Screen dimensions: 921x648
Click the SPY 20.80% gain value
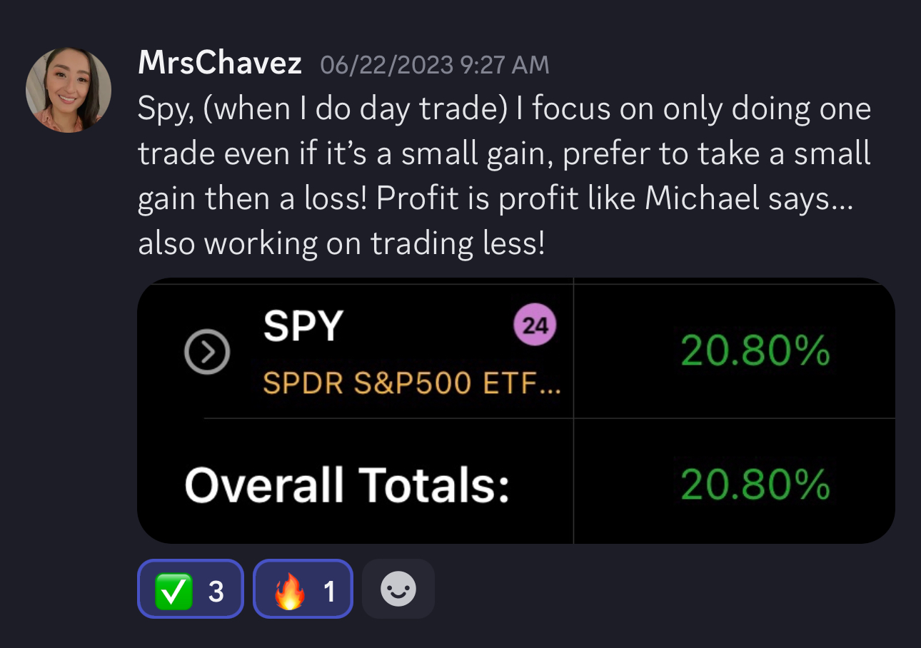[x=755, y=351]
